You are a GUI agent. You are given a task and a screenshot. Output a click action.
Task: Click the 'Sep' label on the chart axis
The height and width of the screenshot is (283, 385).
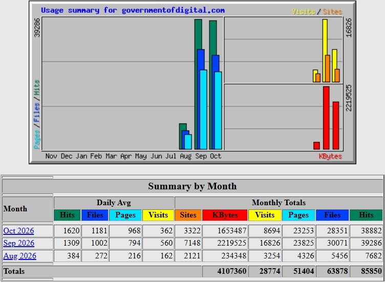click(201, 156)
